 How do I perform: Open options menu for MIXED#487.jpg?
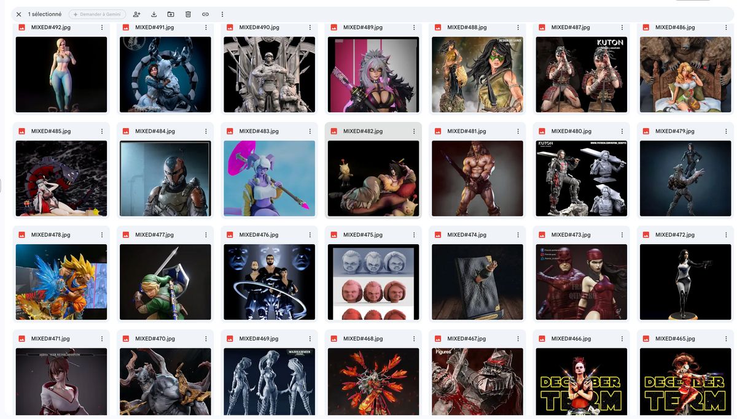point(622,28)
